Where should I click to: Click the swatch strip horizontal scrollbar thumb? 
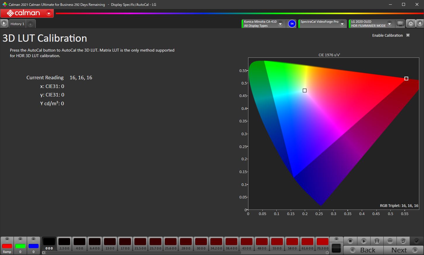point(143,253)
